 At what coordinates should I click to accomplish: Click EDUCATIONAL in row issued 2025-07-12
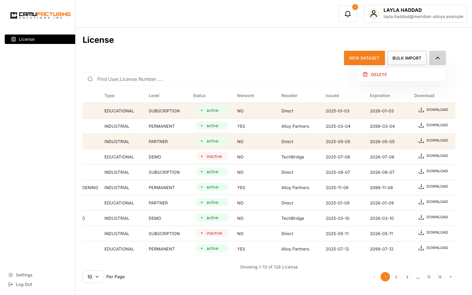[x=119, y=249]
